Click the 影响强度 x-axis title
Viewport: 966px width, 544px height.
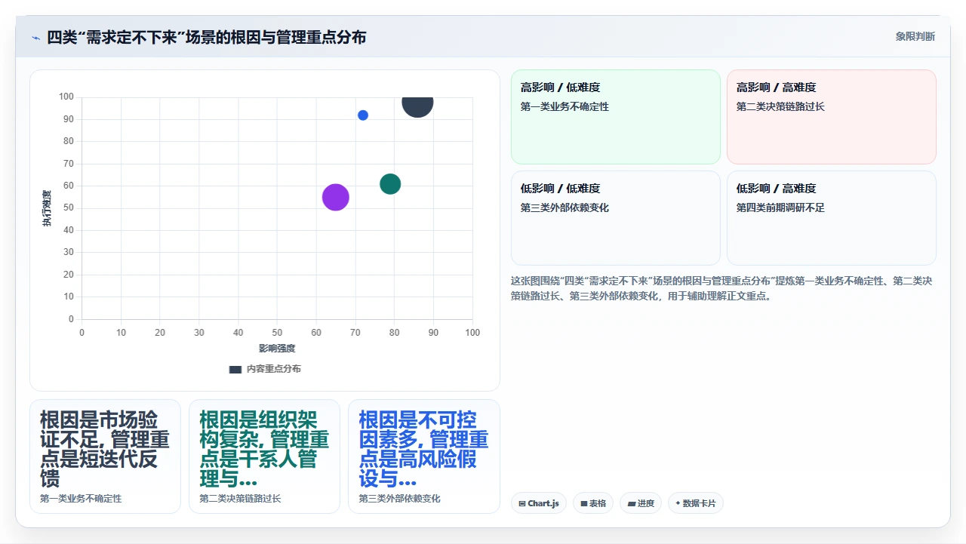(x=277, y=349)
